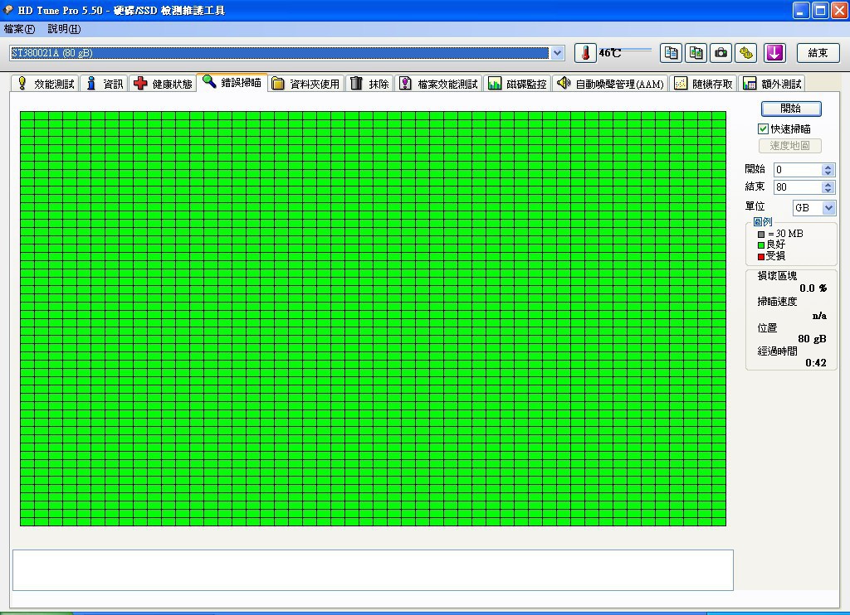Viewport: 850px width, 615px height.
Task: Click the gray 30 MB legend swatch
Action: point(761,235)
